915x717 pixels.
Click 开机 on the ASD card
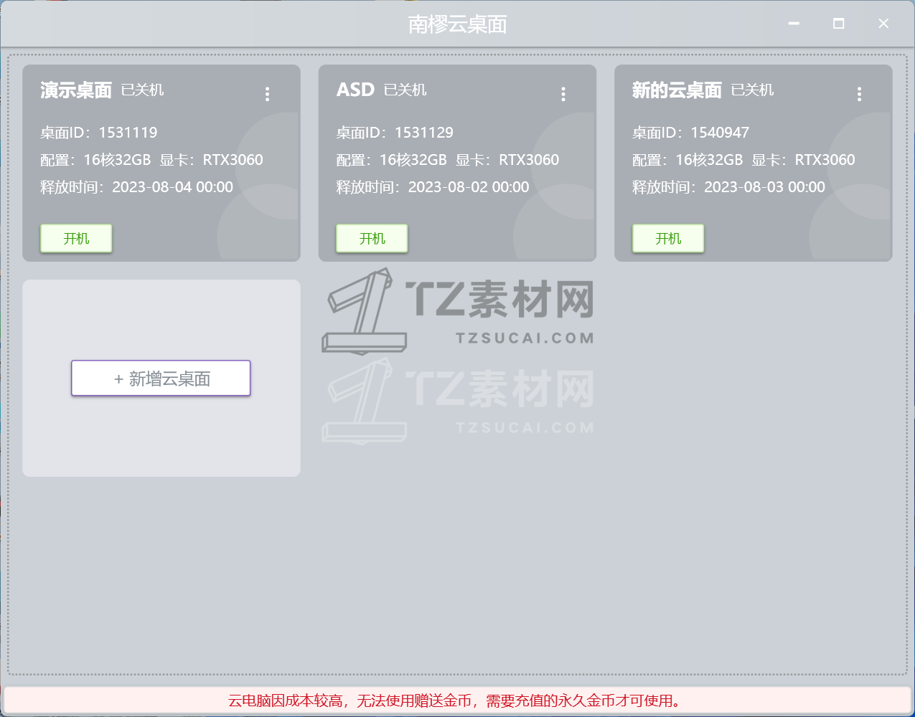click(x=372, y=238)
